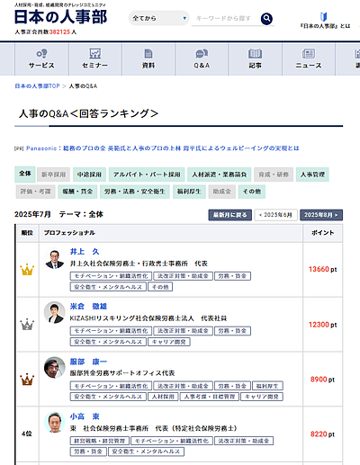Click the その他 tag in 井上 久's row

160,287
